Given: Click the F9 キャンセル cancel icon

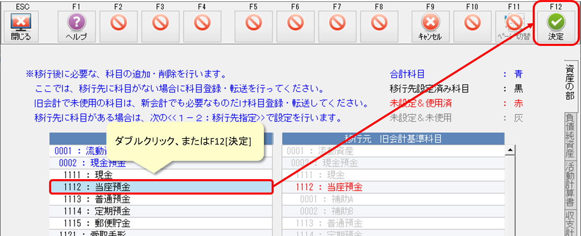Looking at the screenshot, I should (x=430, y=26).
